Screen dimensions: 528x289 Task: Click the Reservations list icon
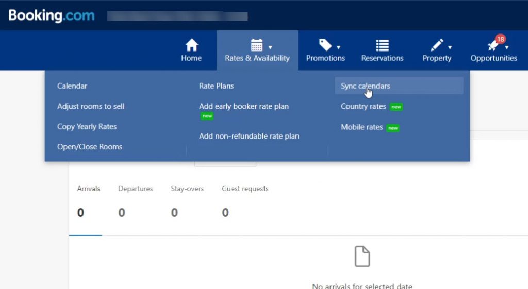click(x=382, y=45)
